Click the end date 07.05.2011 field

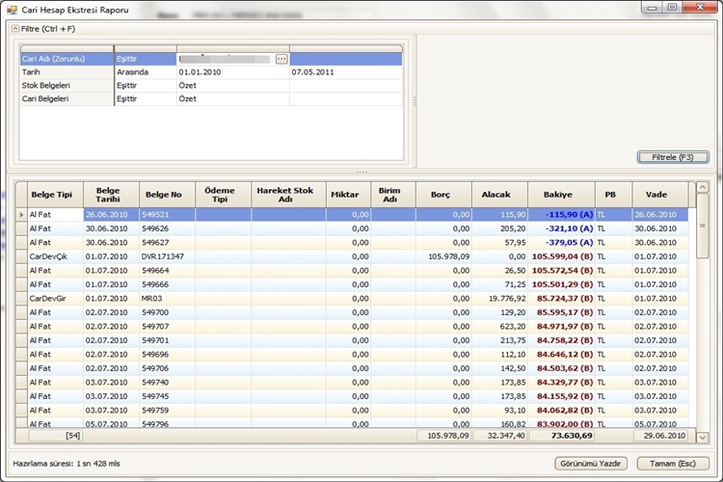tap(346, 72)
